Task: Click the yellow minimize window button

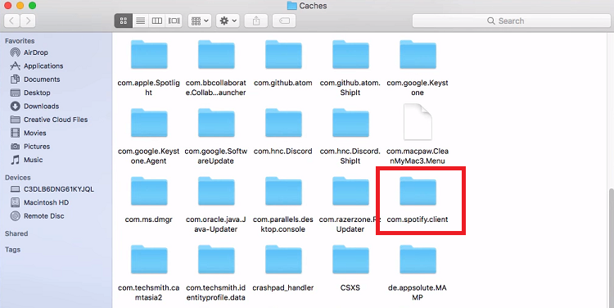Action: (20, 6)
